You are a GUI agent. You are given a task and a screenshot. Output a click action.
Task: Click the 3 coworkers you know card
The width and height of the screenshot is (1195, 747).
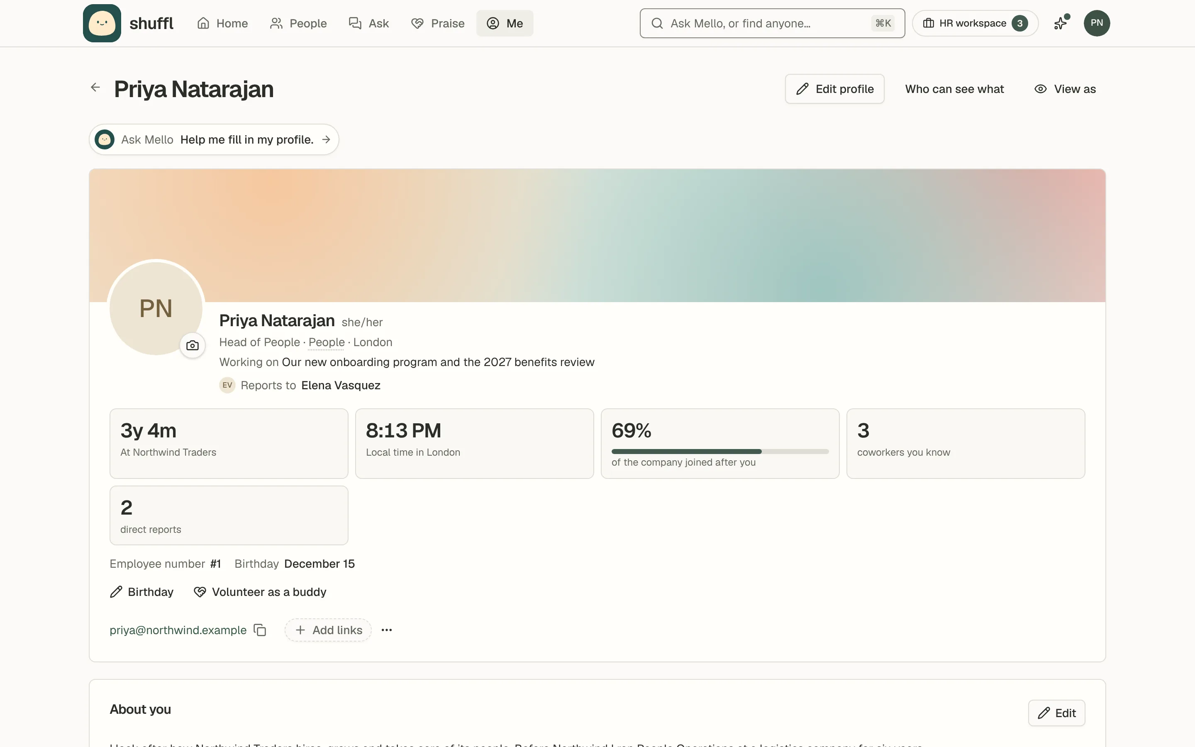[x=966, y=443]
